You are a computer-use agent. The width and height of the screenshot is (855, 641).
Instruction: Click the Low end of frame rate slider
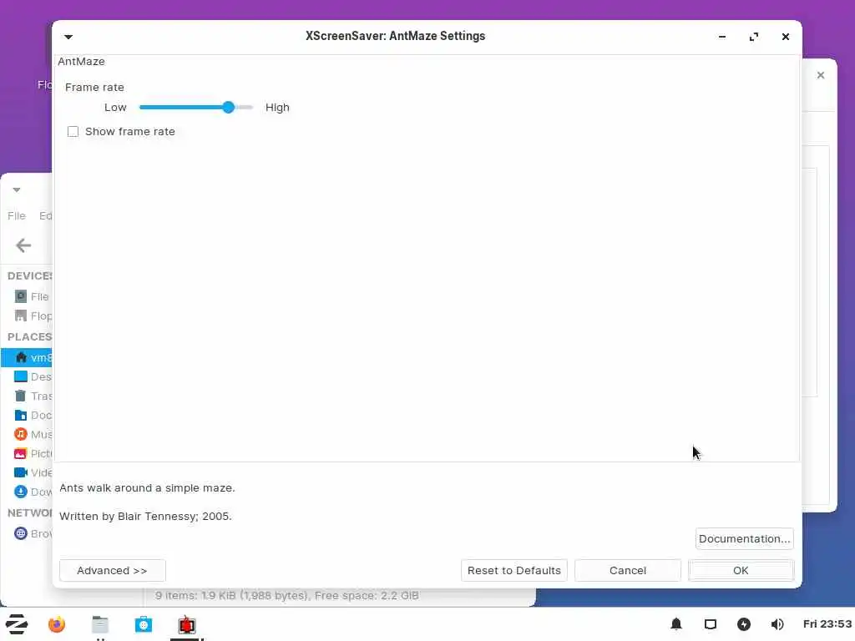115,108
